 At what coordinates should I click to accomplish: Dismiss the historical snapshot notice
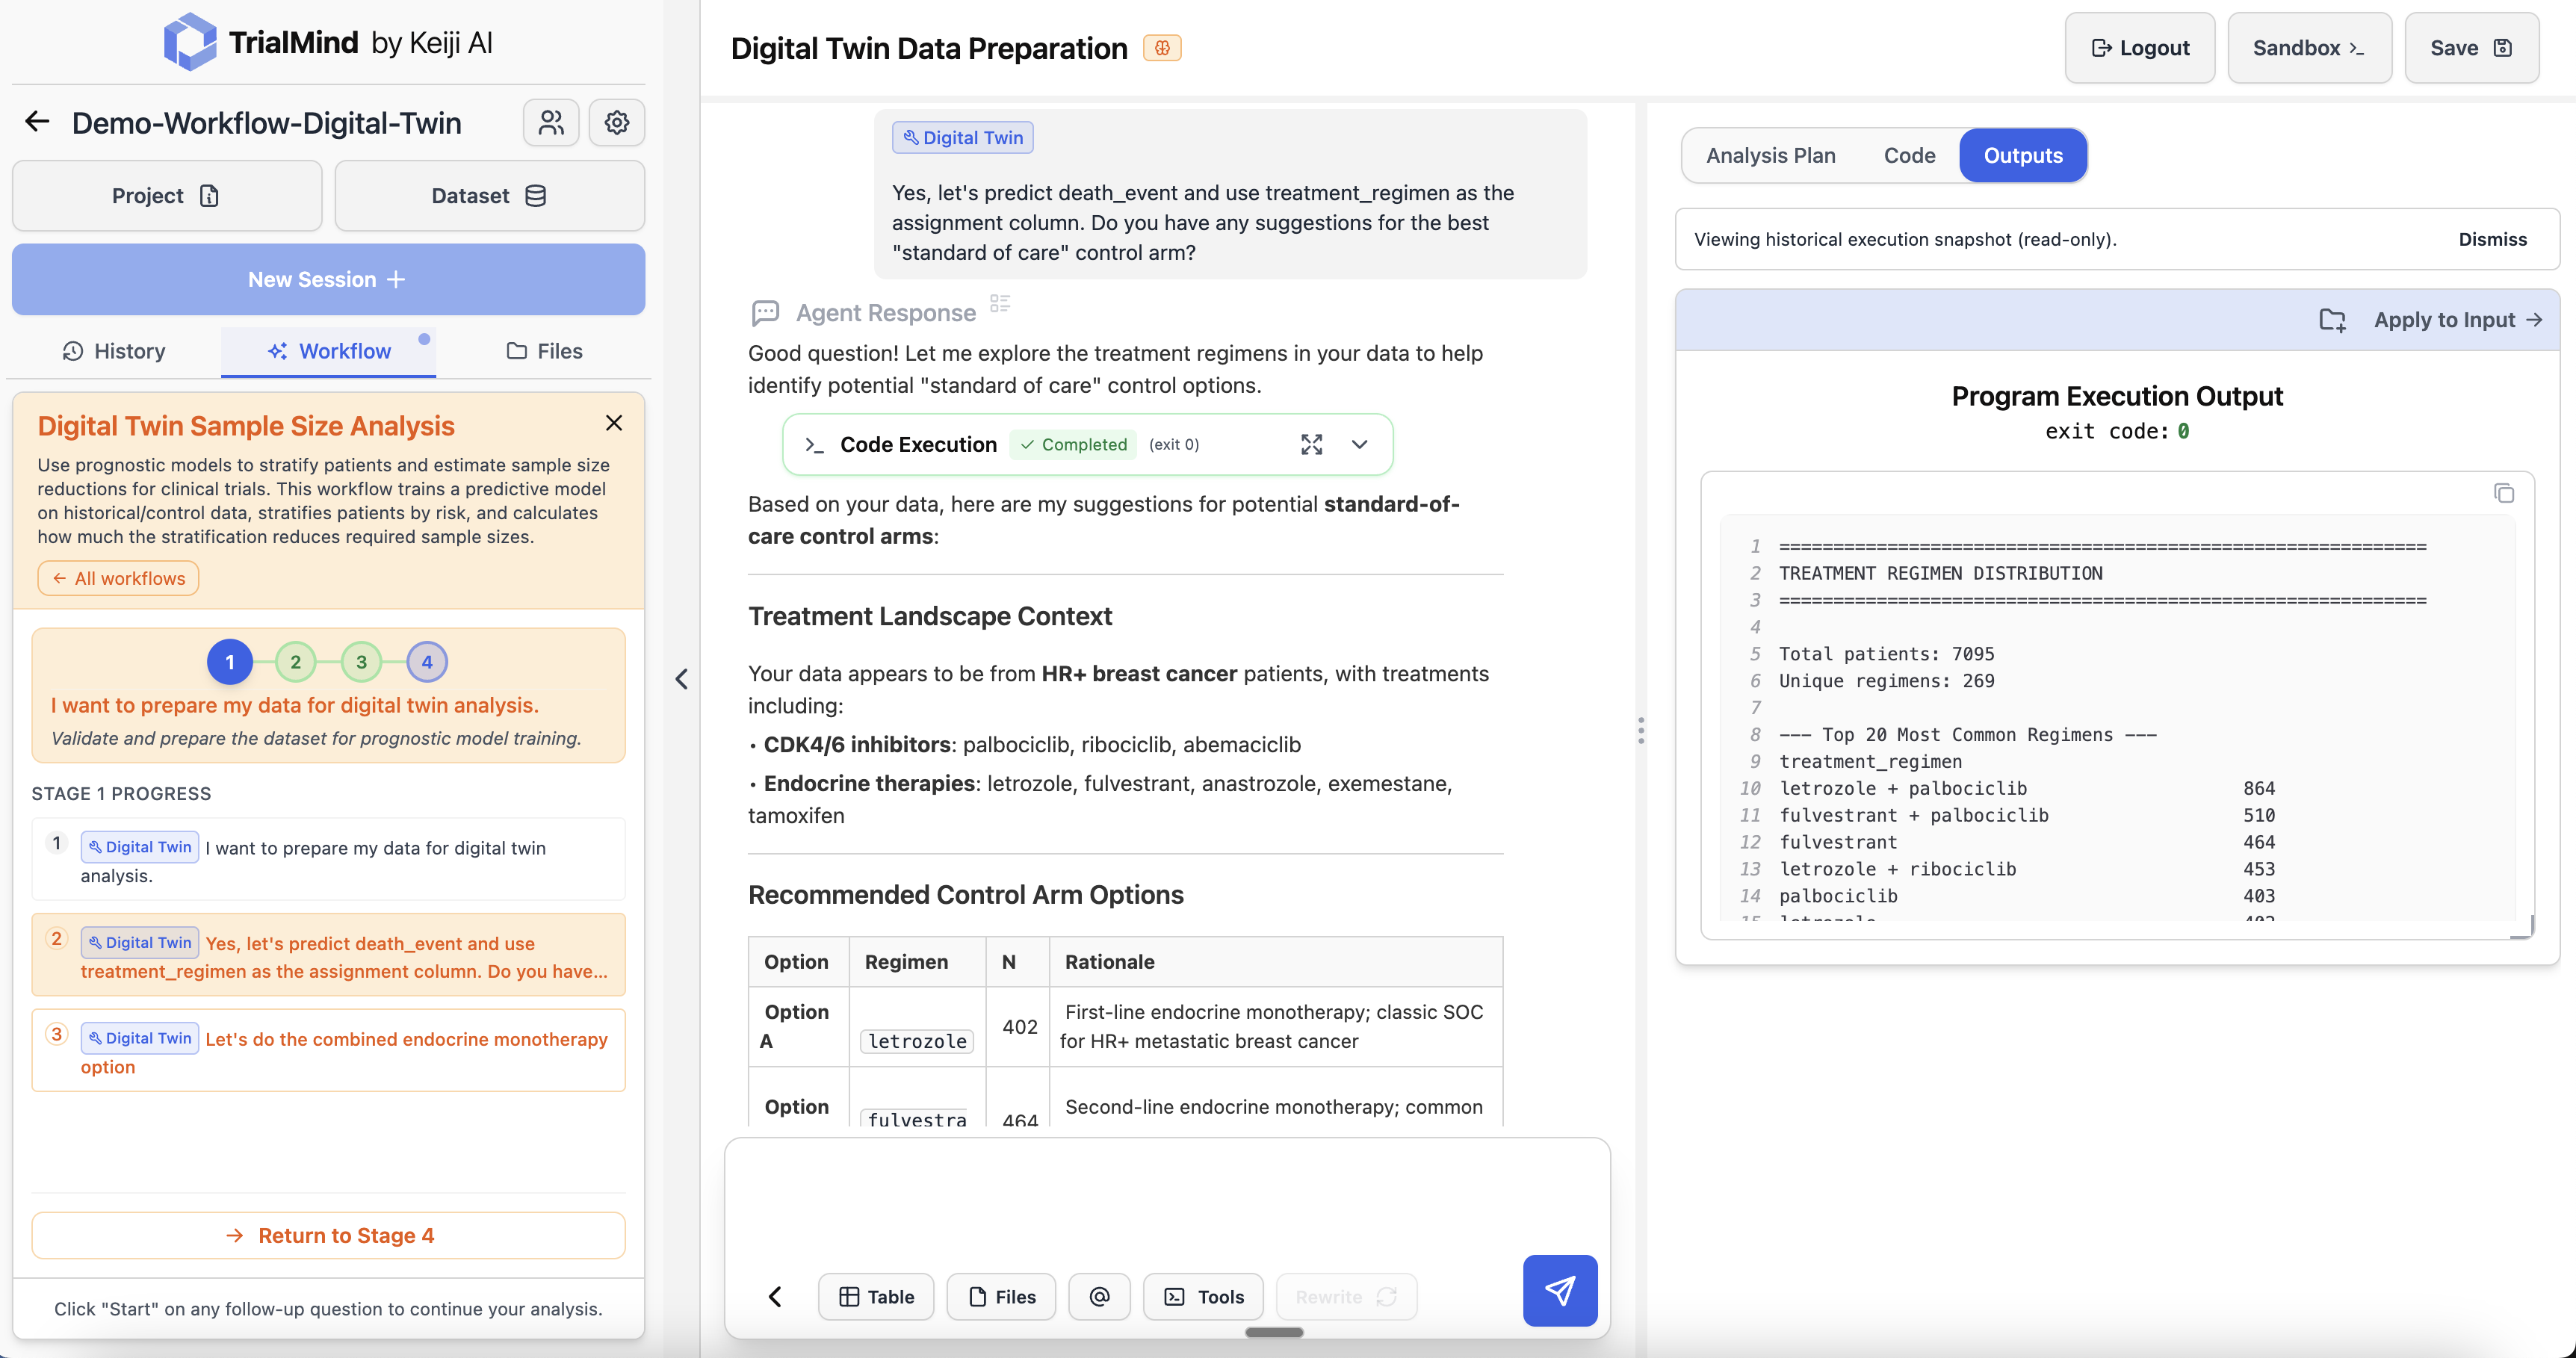tap(2491, 239)
